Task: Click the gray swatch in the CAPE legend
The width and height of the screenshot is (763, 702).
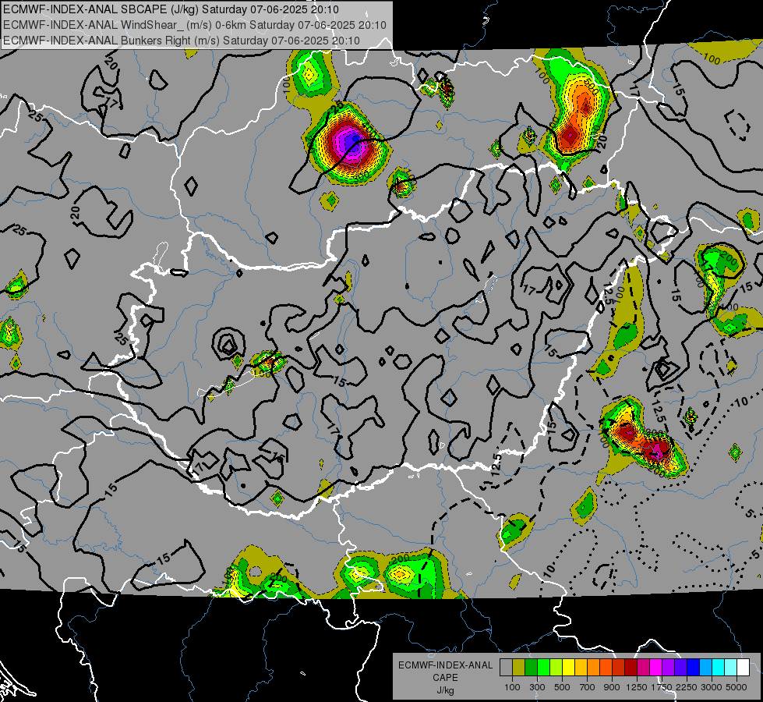Action: [x=506, y=668]
